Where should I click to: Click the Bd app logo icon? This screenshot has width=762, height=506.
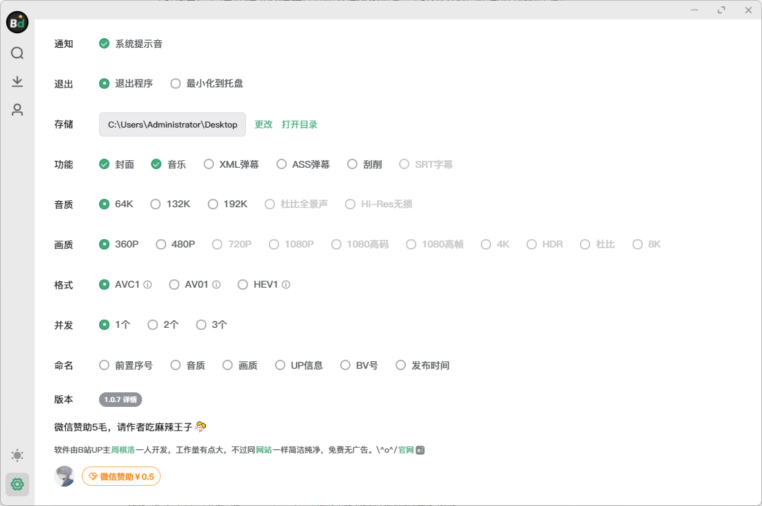[17, 22]
